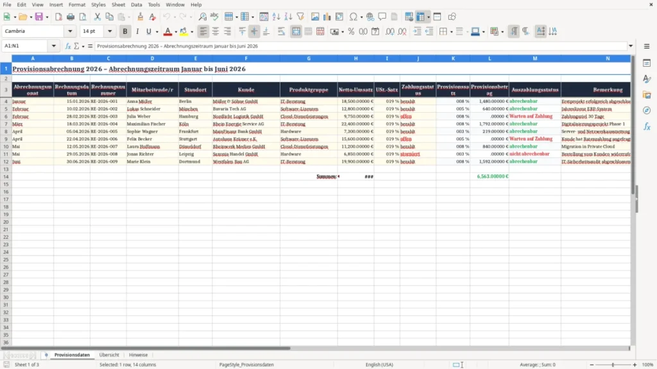Apply the yellow highlighting color

183,31
